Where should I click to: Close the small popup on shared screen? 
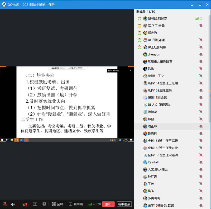[131, 71]
